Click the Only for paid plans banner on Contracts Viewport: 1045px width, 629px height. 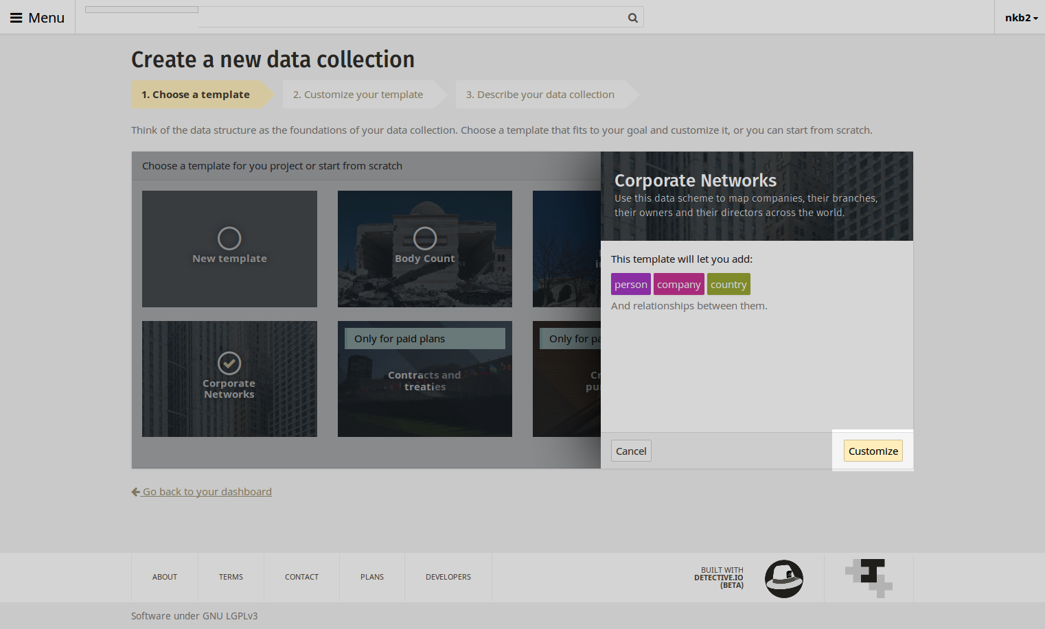(x=425, y=338)
